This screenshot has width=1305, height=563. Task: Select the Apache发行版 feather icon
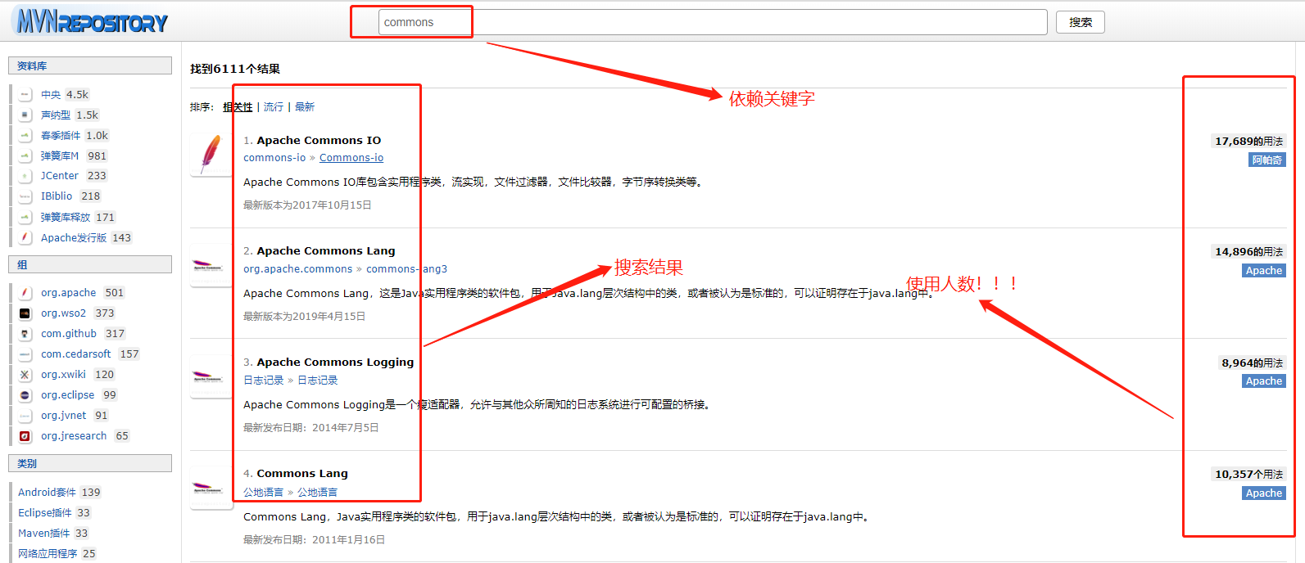(25, 238)
